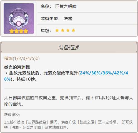Image resolution: width=138 pixels, height=133 pixels.
Task: Click the 精炼(1/2/3/4/5)阶 refinement label
Action: (22, 59)
